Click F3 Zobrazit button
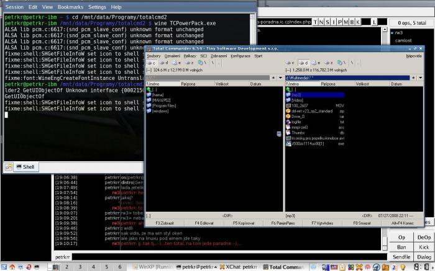The width and height of the screenshot is (435, 271). 165,223
